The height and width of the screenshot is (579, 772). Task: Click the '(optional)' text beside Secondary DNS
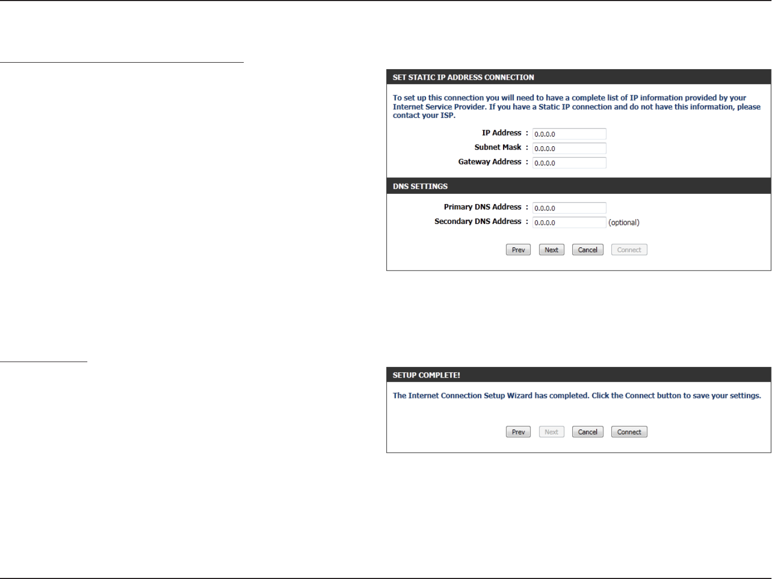[624, 222]
